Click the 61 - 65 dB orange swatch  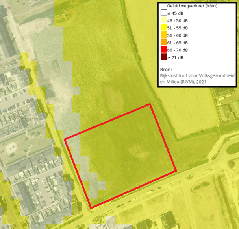[164, 42]
